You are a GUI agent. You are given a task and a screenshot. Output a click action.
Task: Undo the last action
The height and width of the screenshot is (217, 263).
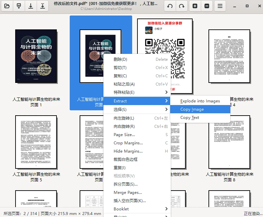[x=170, y=6]
